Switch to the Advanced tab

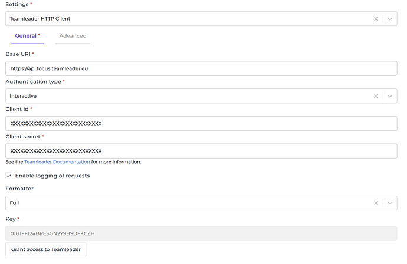point(73,36)
